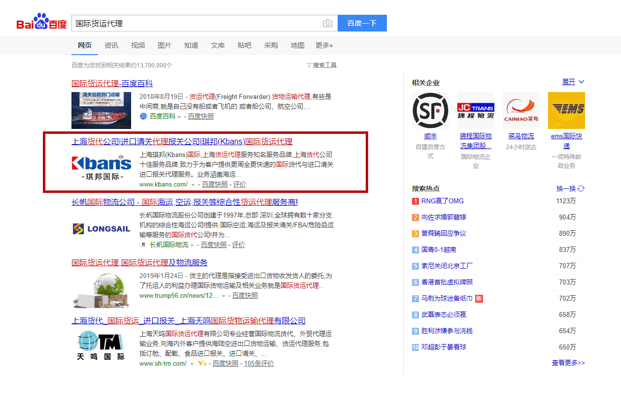
Task: Click the Kbans 琪邦国际 logo
Action: coord(102,168)
